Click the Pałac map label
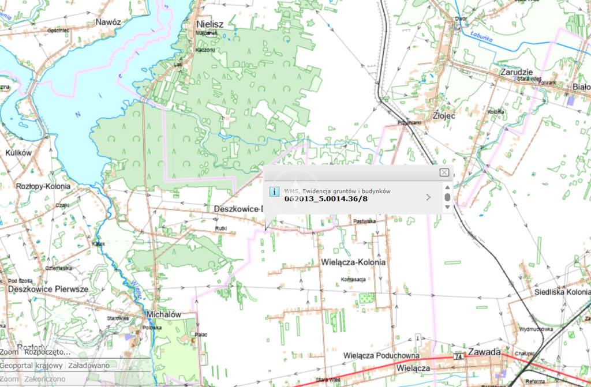Viewport: 591px width, 387px height. (x=201, y=335)
